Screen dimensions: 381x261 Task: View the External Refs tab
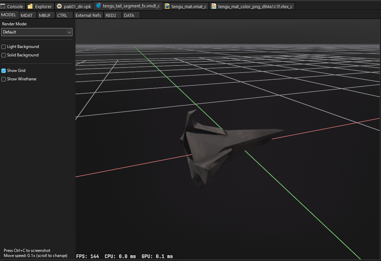88,15
